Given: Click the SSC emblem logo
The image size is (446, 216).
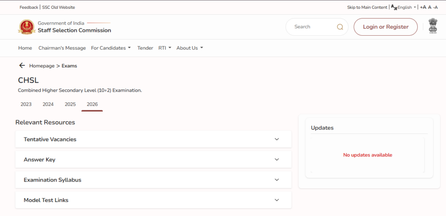Looking at the screenshot, I should click(x=26, y=27).
